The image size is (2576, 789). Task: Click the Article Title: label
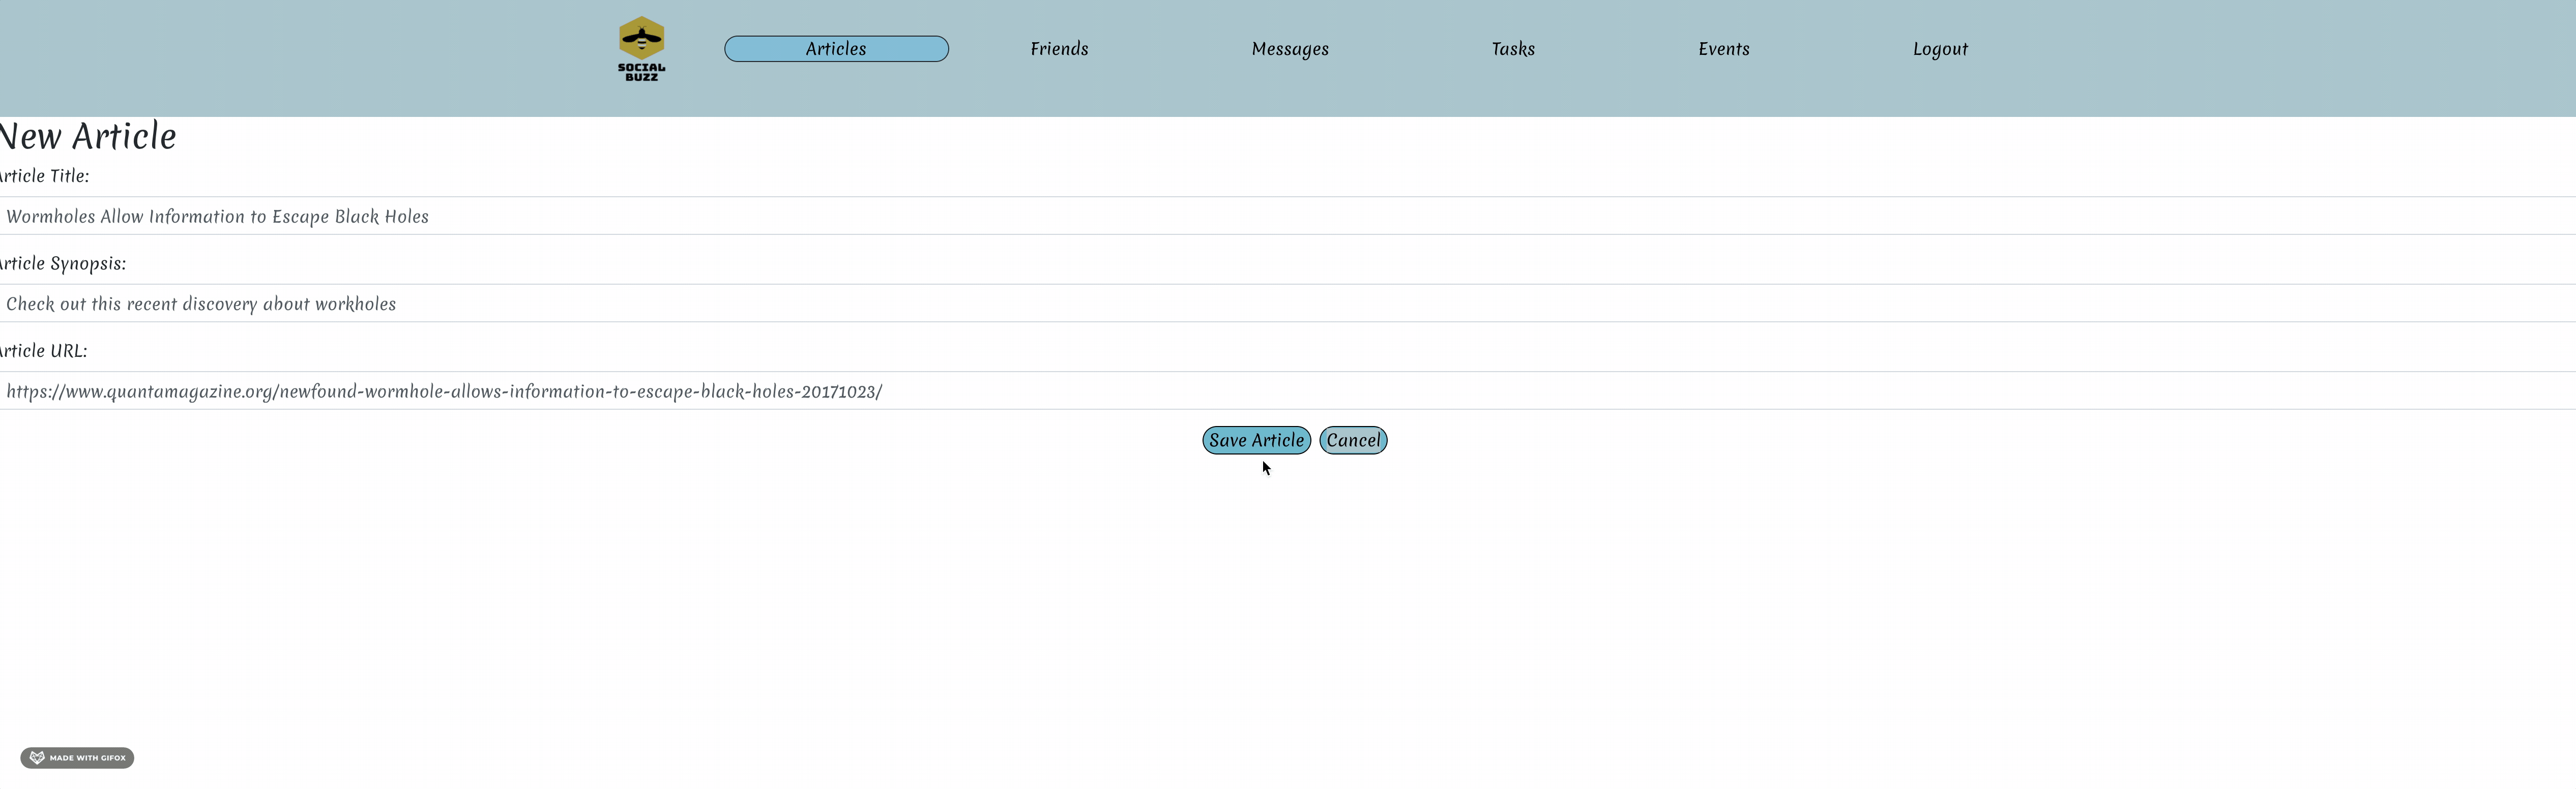tap(44, 176)
